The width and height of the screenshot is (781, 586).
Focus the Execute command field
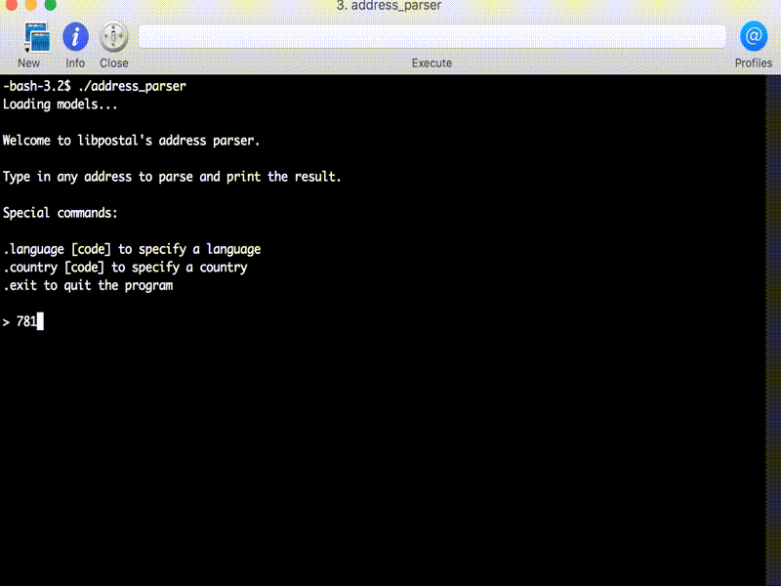tap(432, 37)
